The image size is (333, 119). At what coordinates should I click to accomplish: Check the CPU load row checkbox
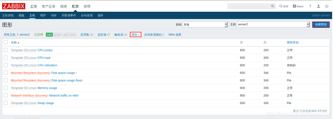click(x=5, y=57)
